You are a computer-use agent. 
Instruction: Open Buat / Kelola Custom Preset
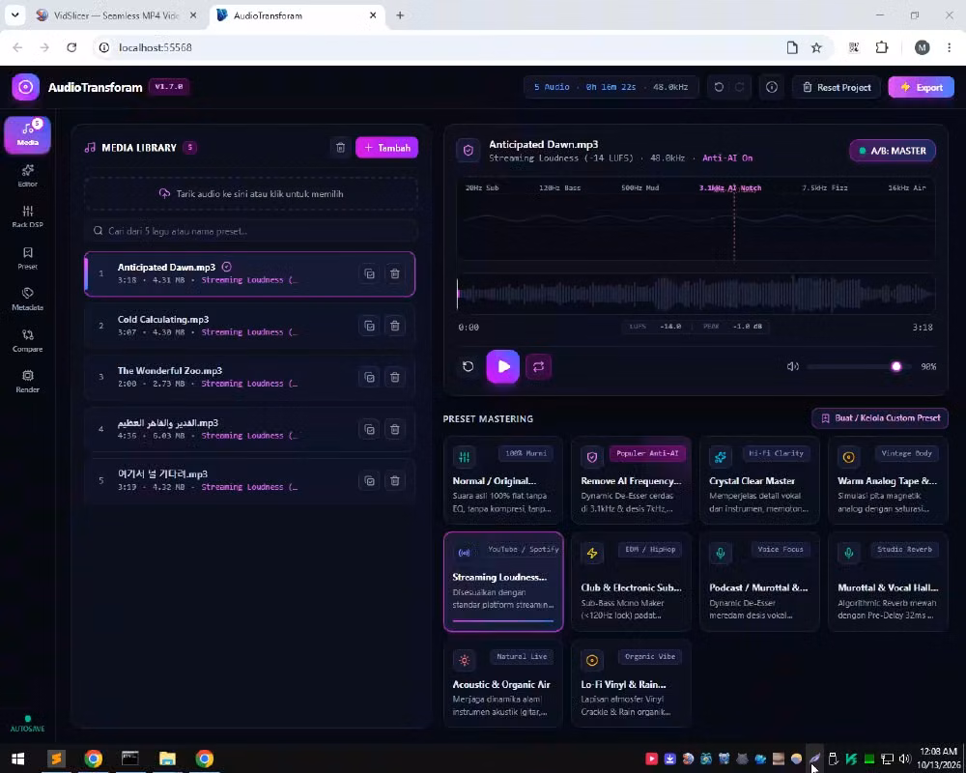click(880, 418)
